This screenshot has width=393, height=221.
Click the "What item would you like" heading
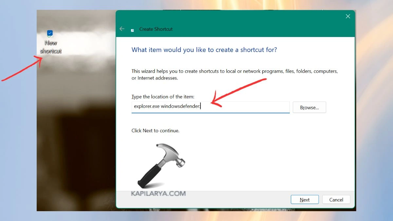pos(204,50)
